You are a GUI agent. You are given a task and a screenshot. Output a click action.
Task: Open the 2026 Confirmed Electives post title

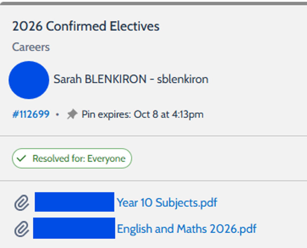(86, 26)
